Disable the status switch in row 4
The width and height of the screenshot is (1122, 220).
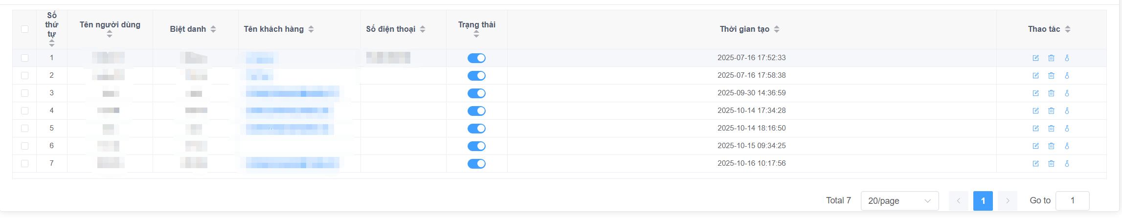476,111
